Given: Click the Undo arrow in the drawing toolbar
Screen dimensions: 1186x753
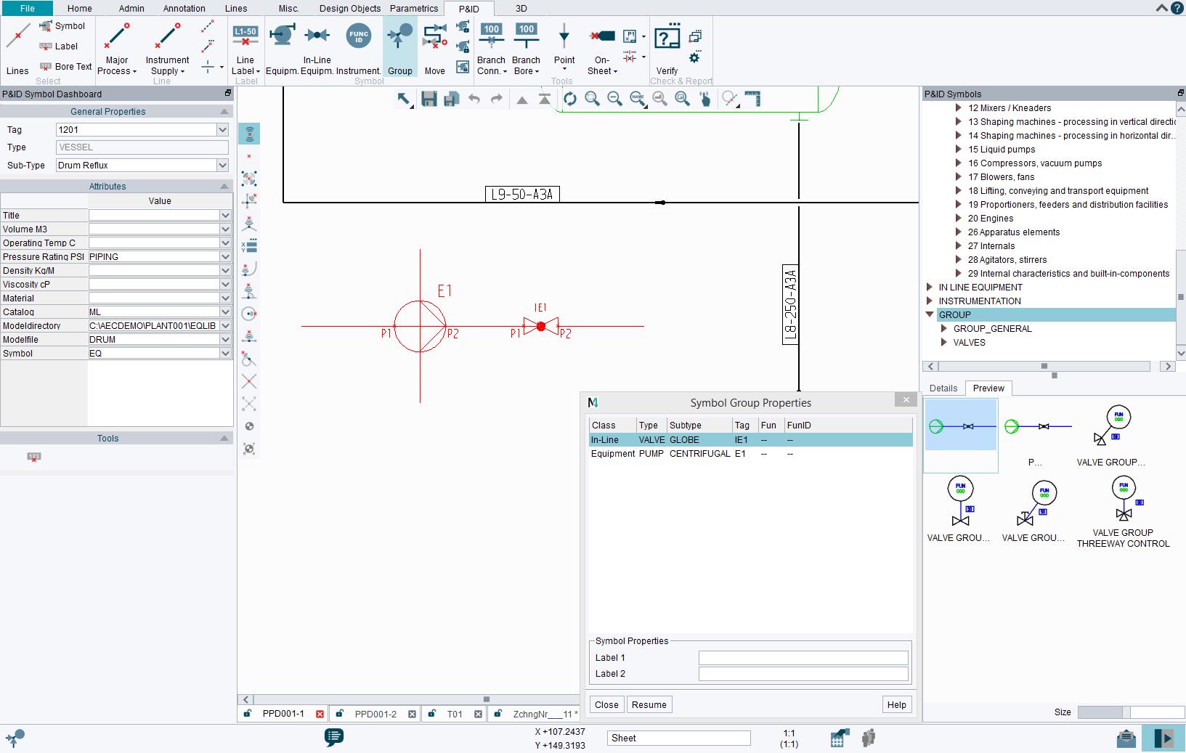Looking at the screenshot, I should (473, 99).
